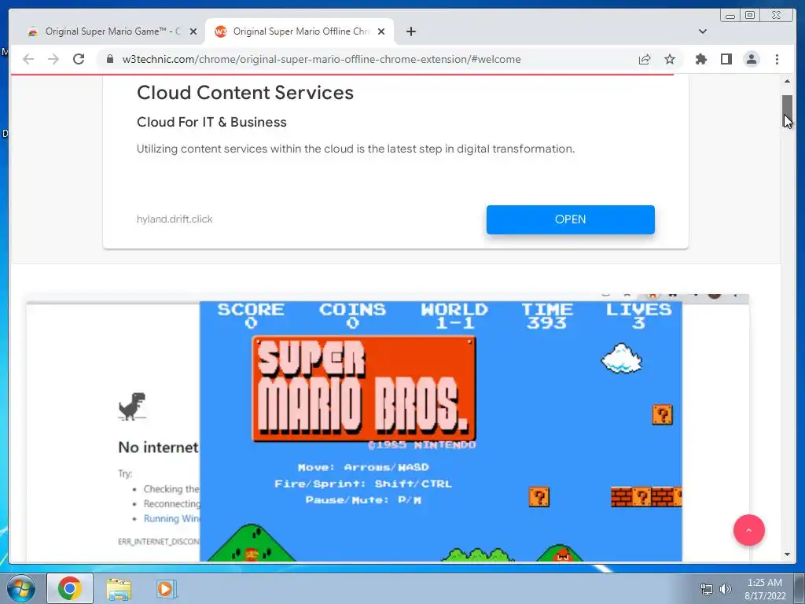Open the Chrome three-dot menu
Screen dimensions: 805x604
777,59
